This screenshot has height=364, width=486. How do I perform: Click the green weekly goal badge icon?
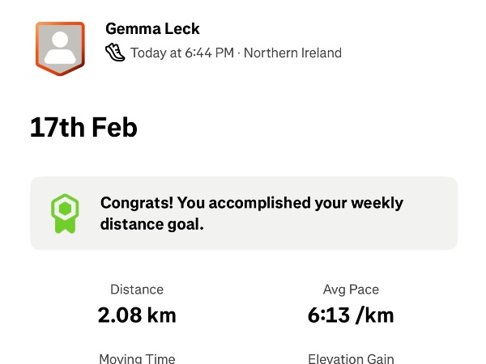coord(64,214)
